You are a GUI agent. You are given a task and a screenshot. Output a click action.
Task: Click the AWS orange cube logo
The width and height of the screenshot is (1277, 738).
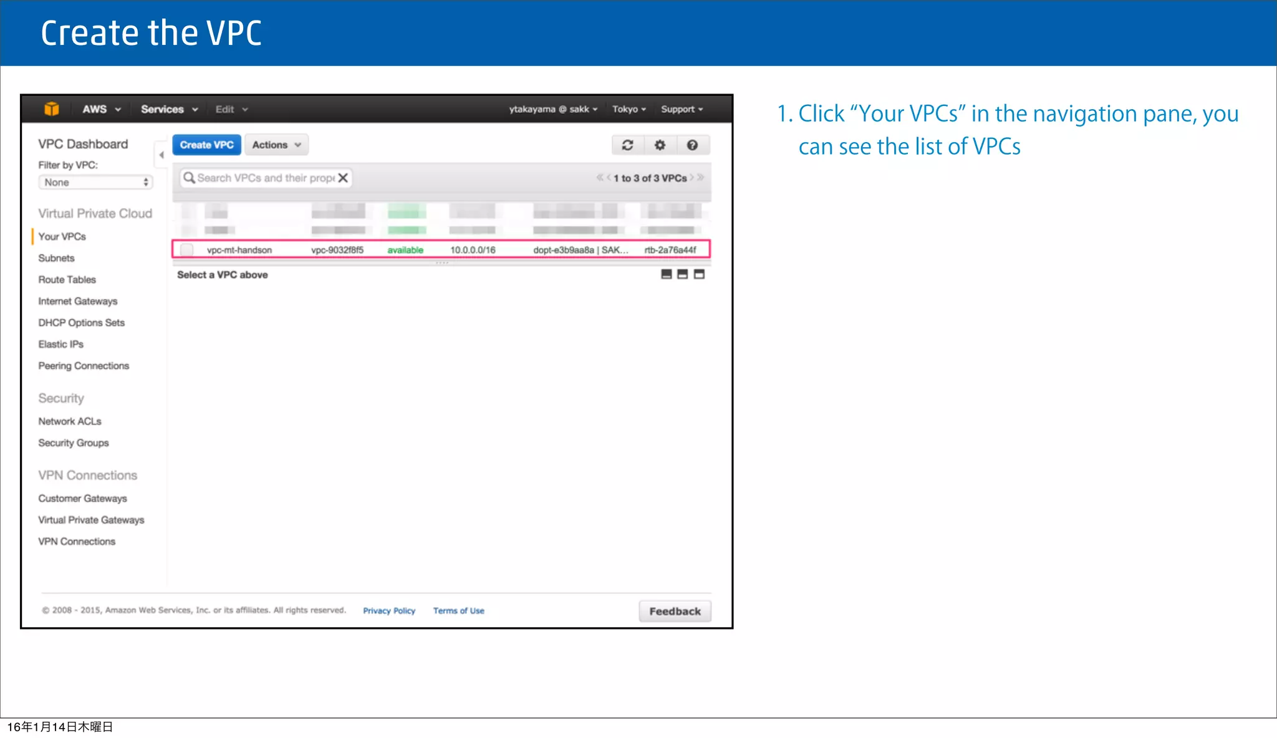52,109
